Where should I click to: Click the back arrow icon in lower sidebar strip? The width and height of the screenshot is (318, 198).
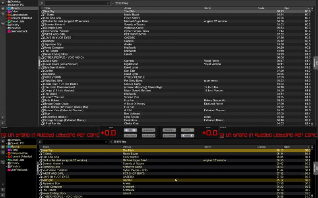tap(3, 162)
